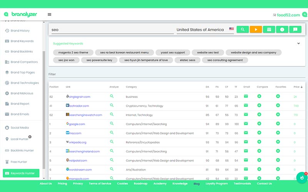Open the searchengineland.com link
Screen dimensions: 308x192
84,151
